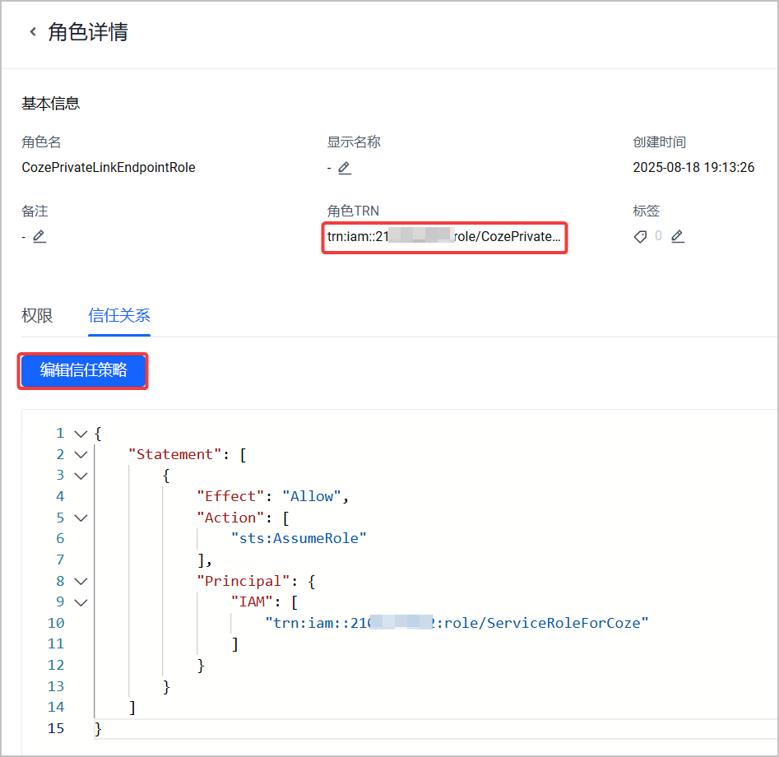Select the 信任关系 tab
The image size is (779, 757).
[x=119, y=316]
